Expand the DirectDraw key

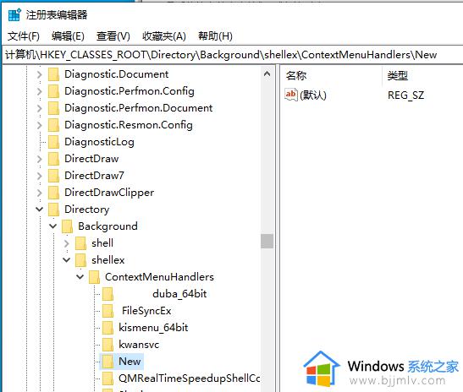39,159
